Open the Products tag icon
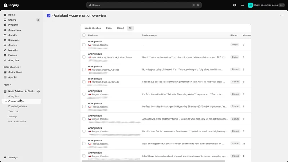This screenshot has width=288, height=162. [x=5, y=25]
